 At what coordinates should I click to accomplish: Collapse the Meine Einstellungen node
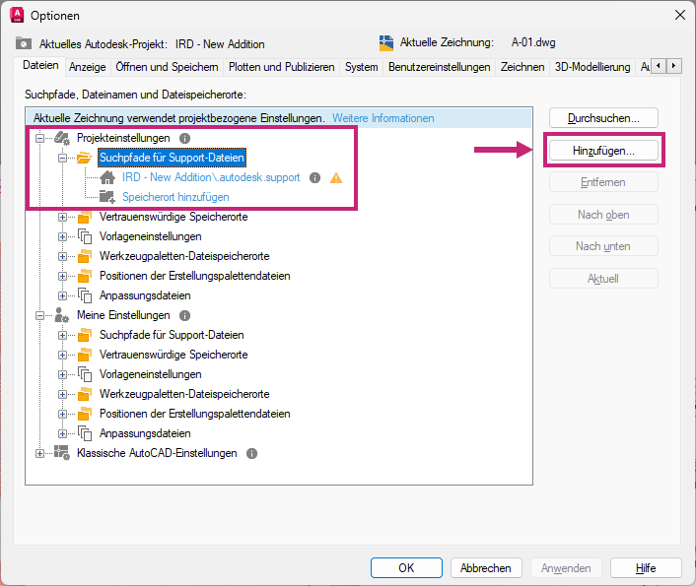pos(40,315)
